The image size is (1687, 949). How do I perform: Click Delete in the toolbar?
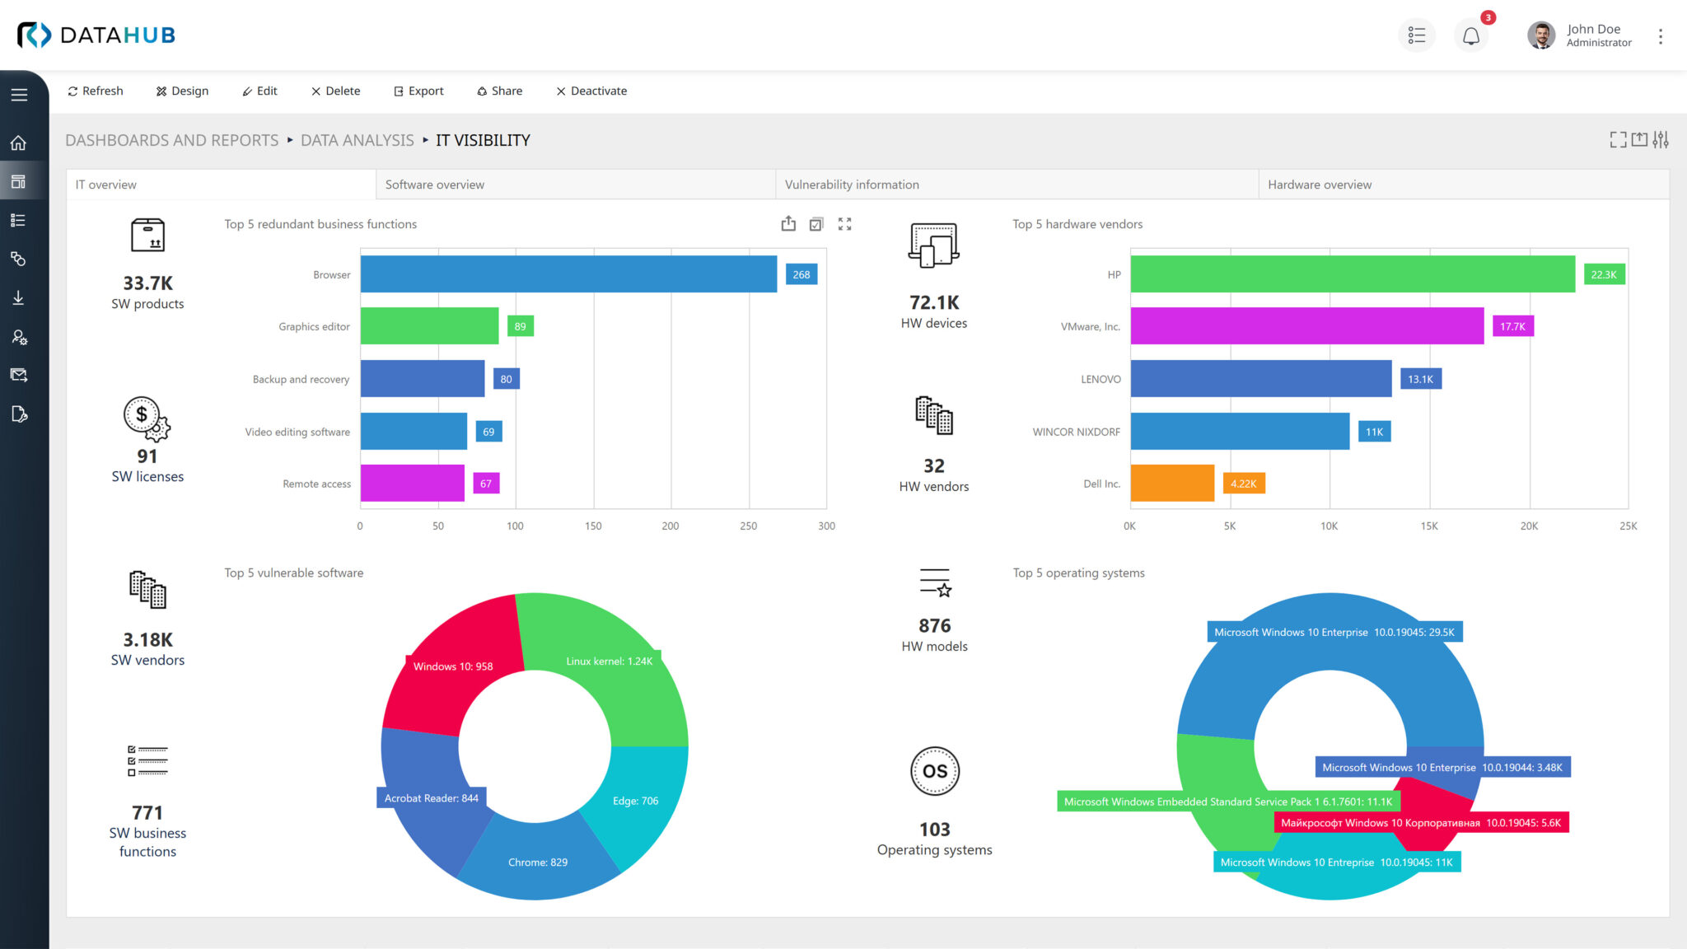tap(335, 91)
